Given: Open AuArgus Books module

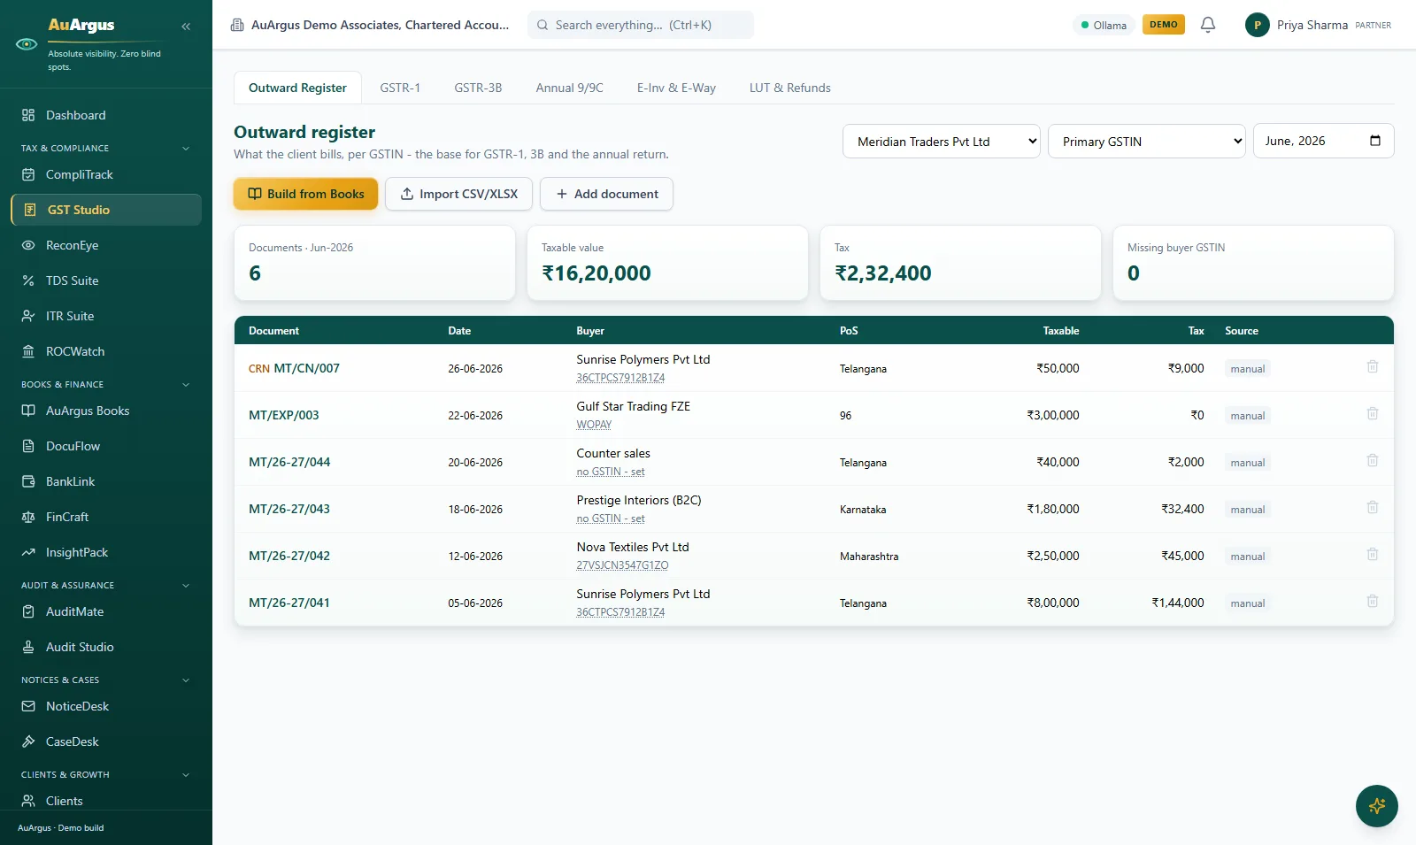Looking at the screenshot, I should coord(106,411).
